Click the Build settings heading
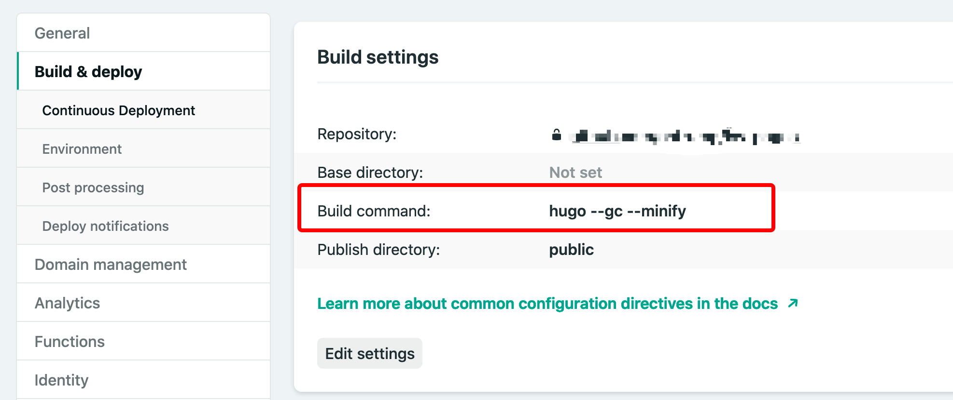The height and width of the screenshot is (400, 953). point(378,57)
